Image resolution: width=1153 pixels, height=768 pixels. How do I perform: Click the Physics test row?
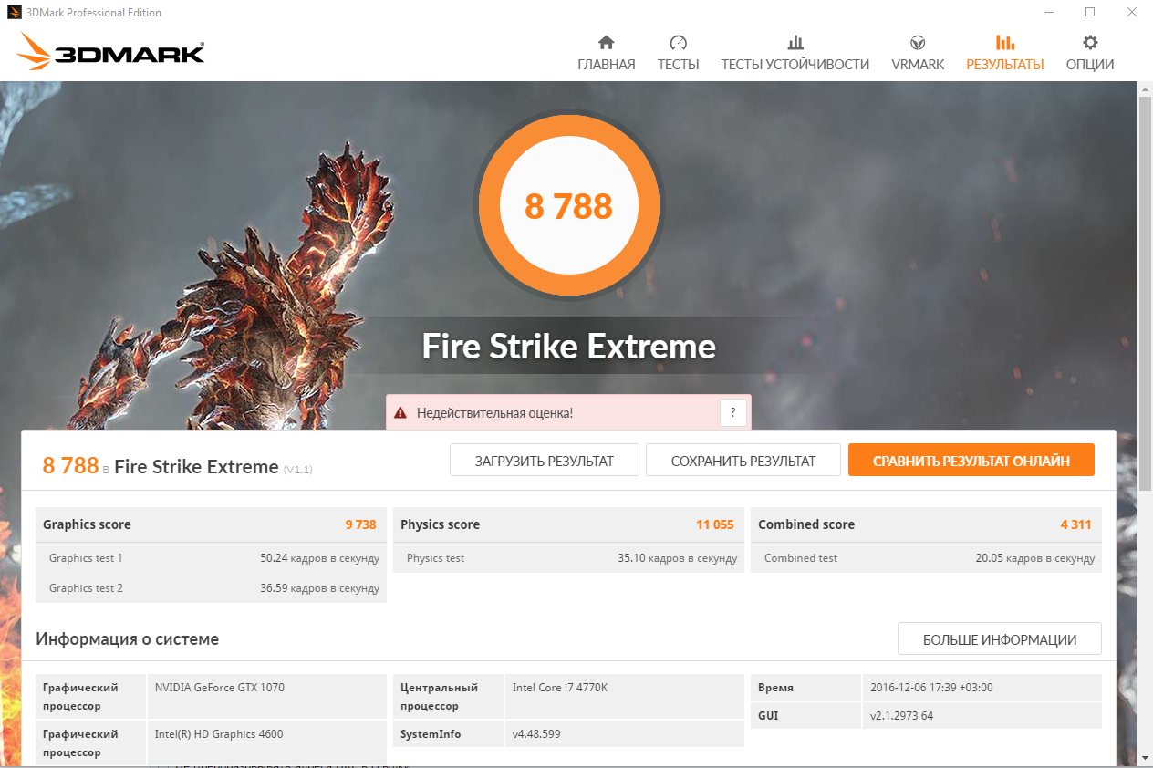click(x=568, y=558)
